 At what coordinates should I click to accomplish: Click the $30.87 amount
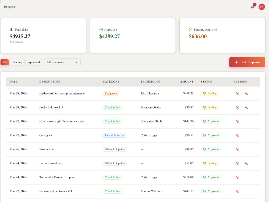pos(189,107)
